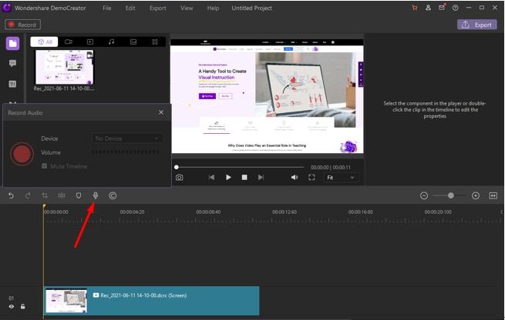The width and height of the screenshot is (505, 320).
Task: Filter media by video camera icon
Action: click(x=69, y=42)
